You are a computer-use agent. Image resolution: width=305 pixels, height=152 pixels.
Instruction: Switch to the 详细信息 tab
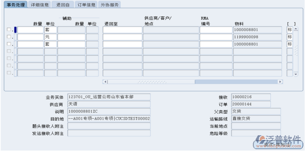(x=40, y=5)
